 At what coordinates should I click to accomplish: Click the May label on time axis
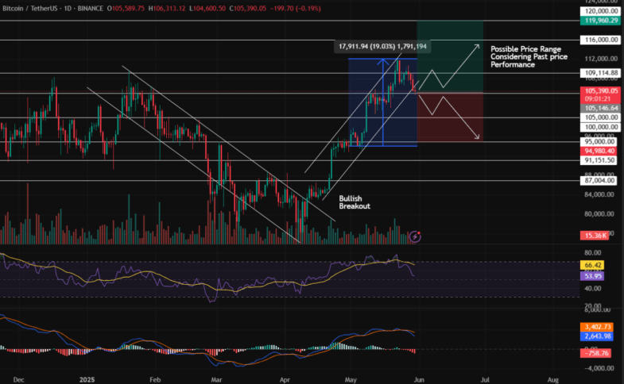tap(351, 380)
